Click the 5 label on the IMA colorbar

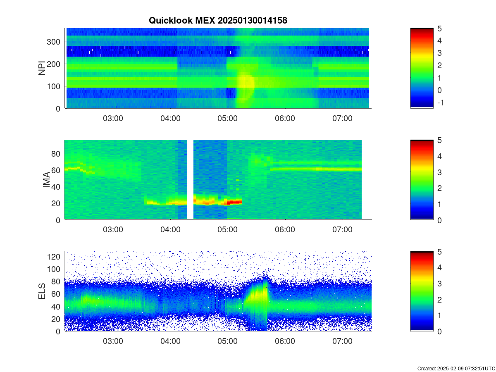(x=440, y=140)
